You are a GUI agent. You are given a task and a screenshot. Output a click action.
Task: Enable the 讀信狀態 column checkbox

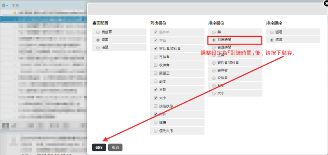coord(155,106)
